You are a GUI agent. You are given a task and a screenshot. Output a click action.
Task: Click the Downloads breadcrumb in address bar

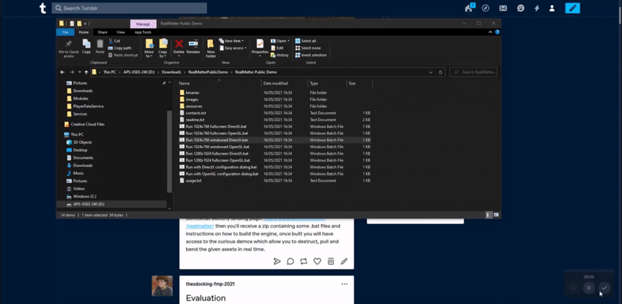[x=172, y=73]
